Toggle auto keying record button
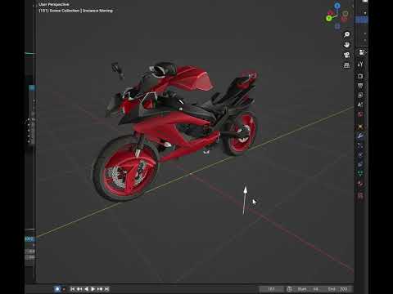 click(x=57, y=289)
